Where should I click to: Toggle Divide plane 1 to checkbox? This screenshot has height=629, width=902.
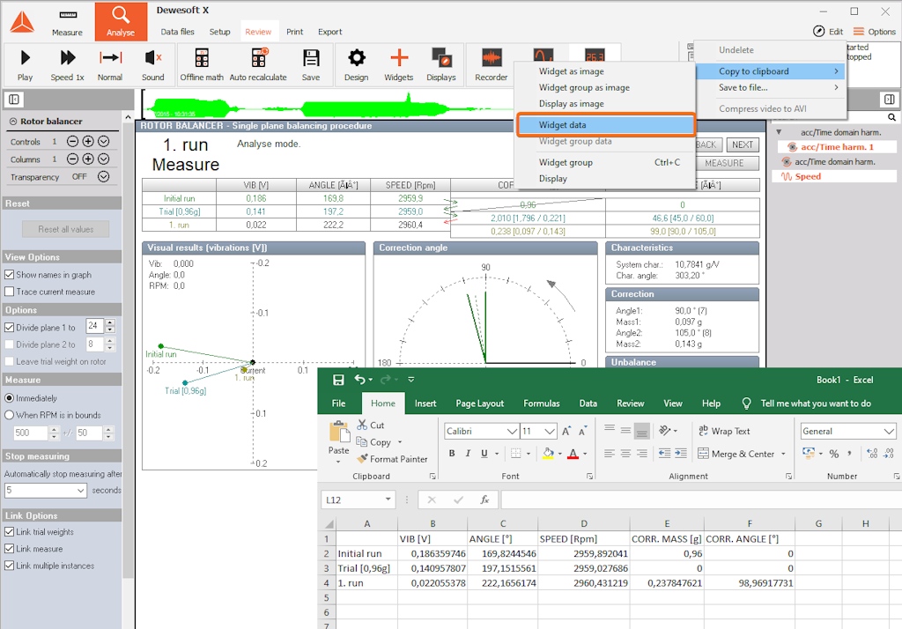9,328
